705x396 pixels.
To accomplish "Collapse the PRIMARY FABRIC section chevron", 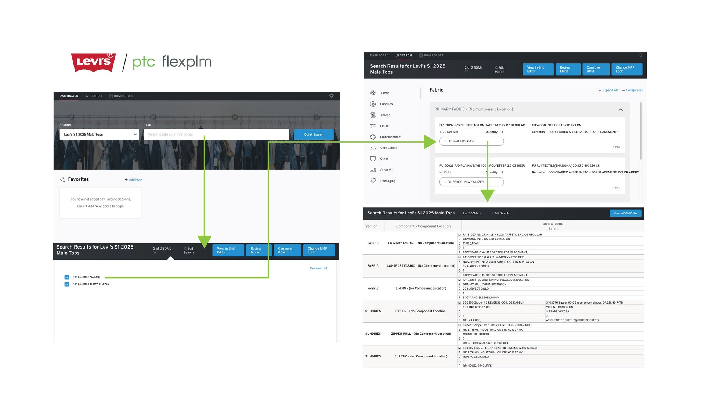I will tap(621, 110).
